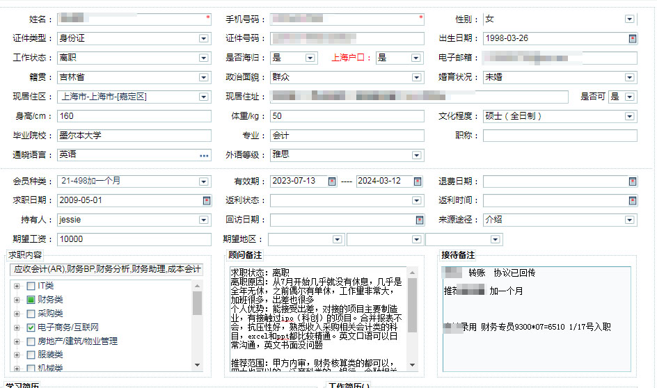657x388 pixels.
Task: Click inside the 顾问备注 text area
Action: pyautogui.click(x=319, y=319)
